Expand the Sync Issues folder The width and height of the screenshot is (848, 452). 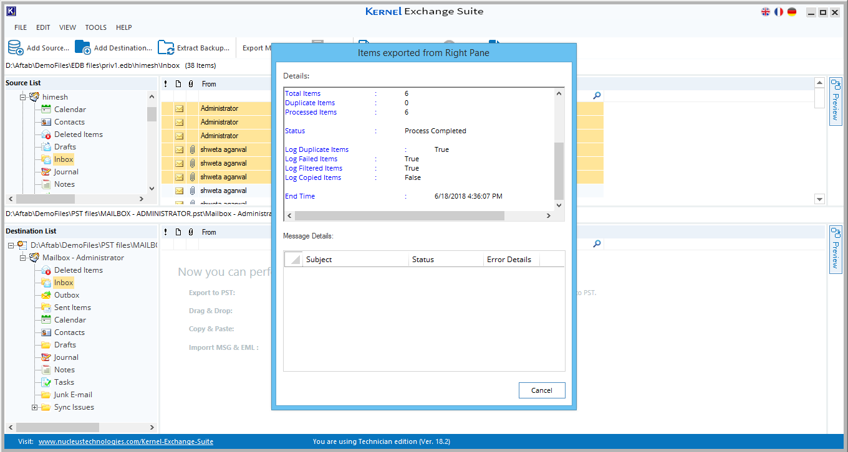point(34,407)
